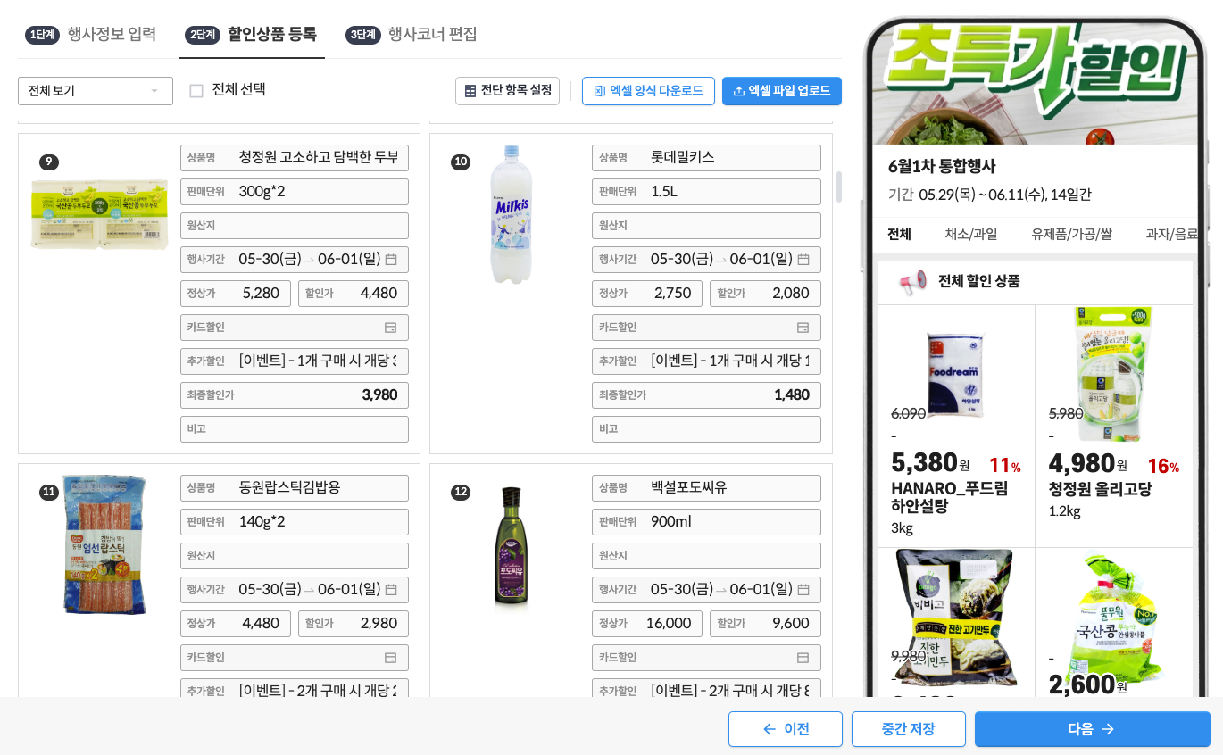This screenshot has width=1223, height=755.
Task: Expand the 전체 보기 dropdown
Action: pos(96,91)
